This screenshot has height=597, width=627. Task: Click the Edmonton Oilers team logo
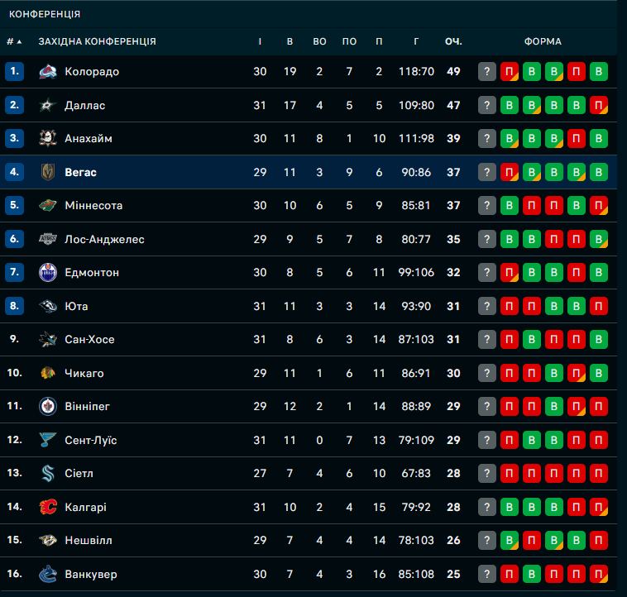[x=48, y=273]
